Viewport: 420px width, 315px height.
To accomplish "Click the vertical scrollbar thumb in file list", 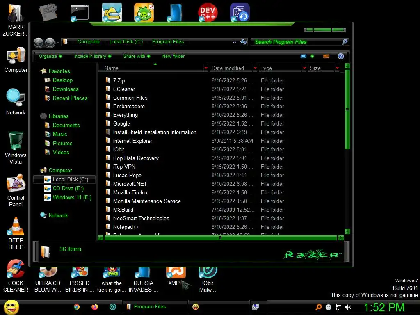I will [x=347, y=109].
